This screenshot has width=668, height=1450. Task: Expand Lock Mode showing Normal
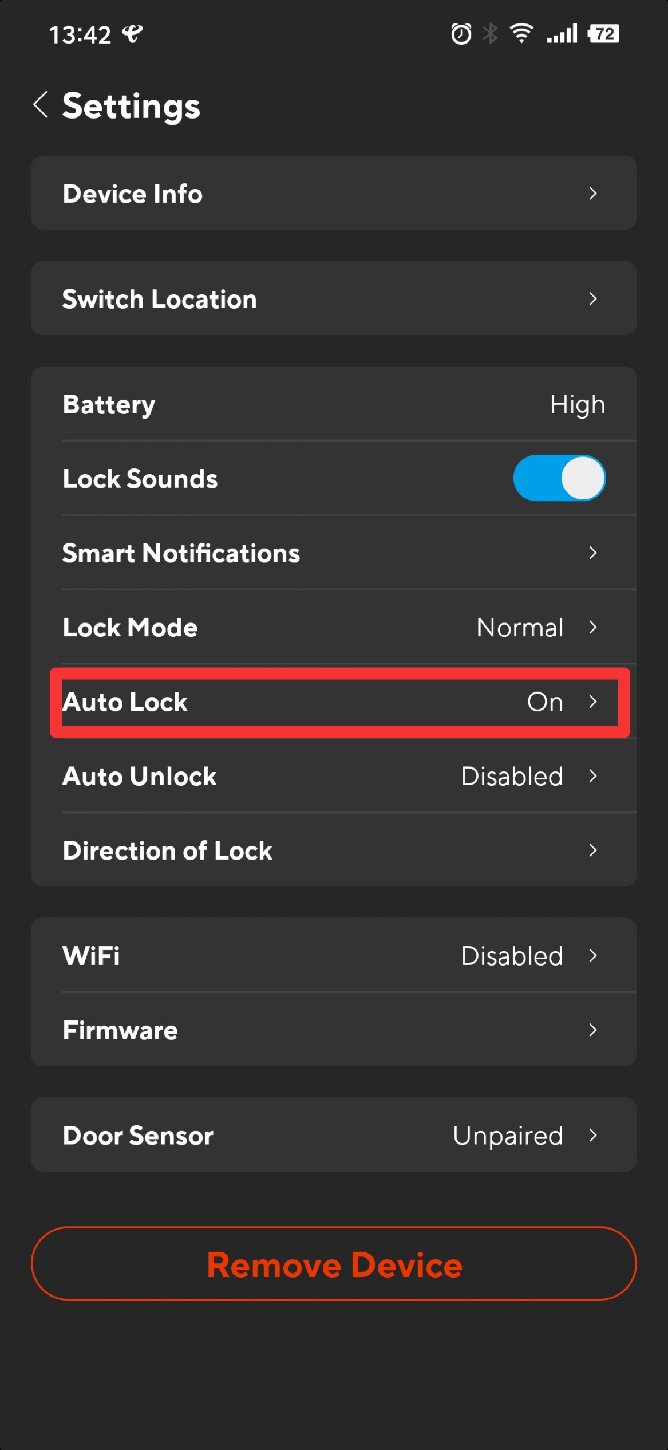(x=334, y=627)
